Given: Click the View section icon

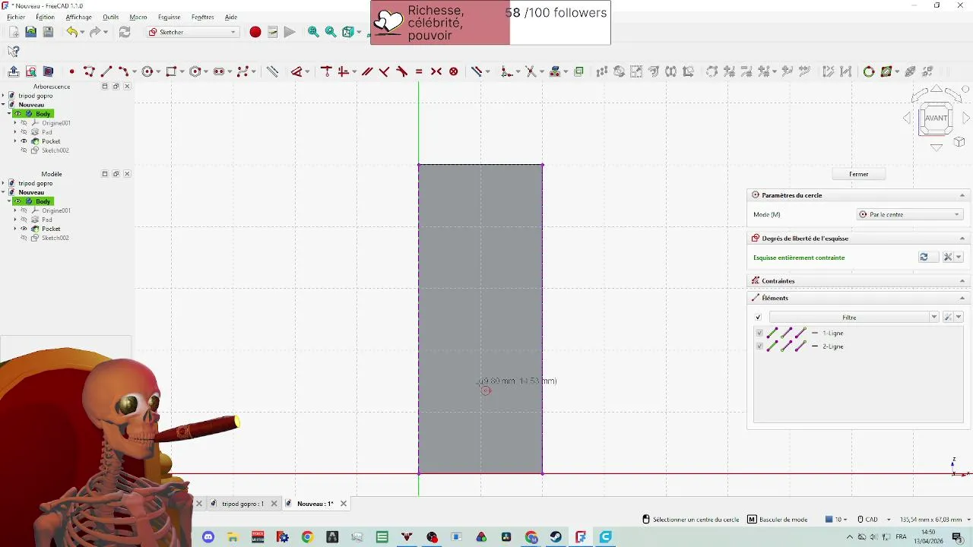Looking at the screenshot, I should (48, 71).
